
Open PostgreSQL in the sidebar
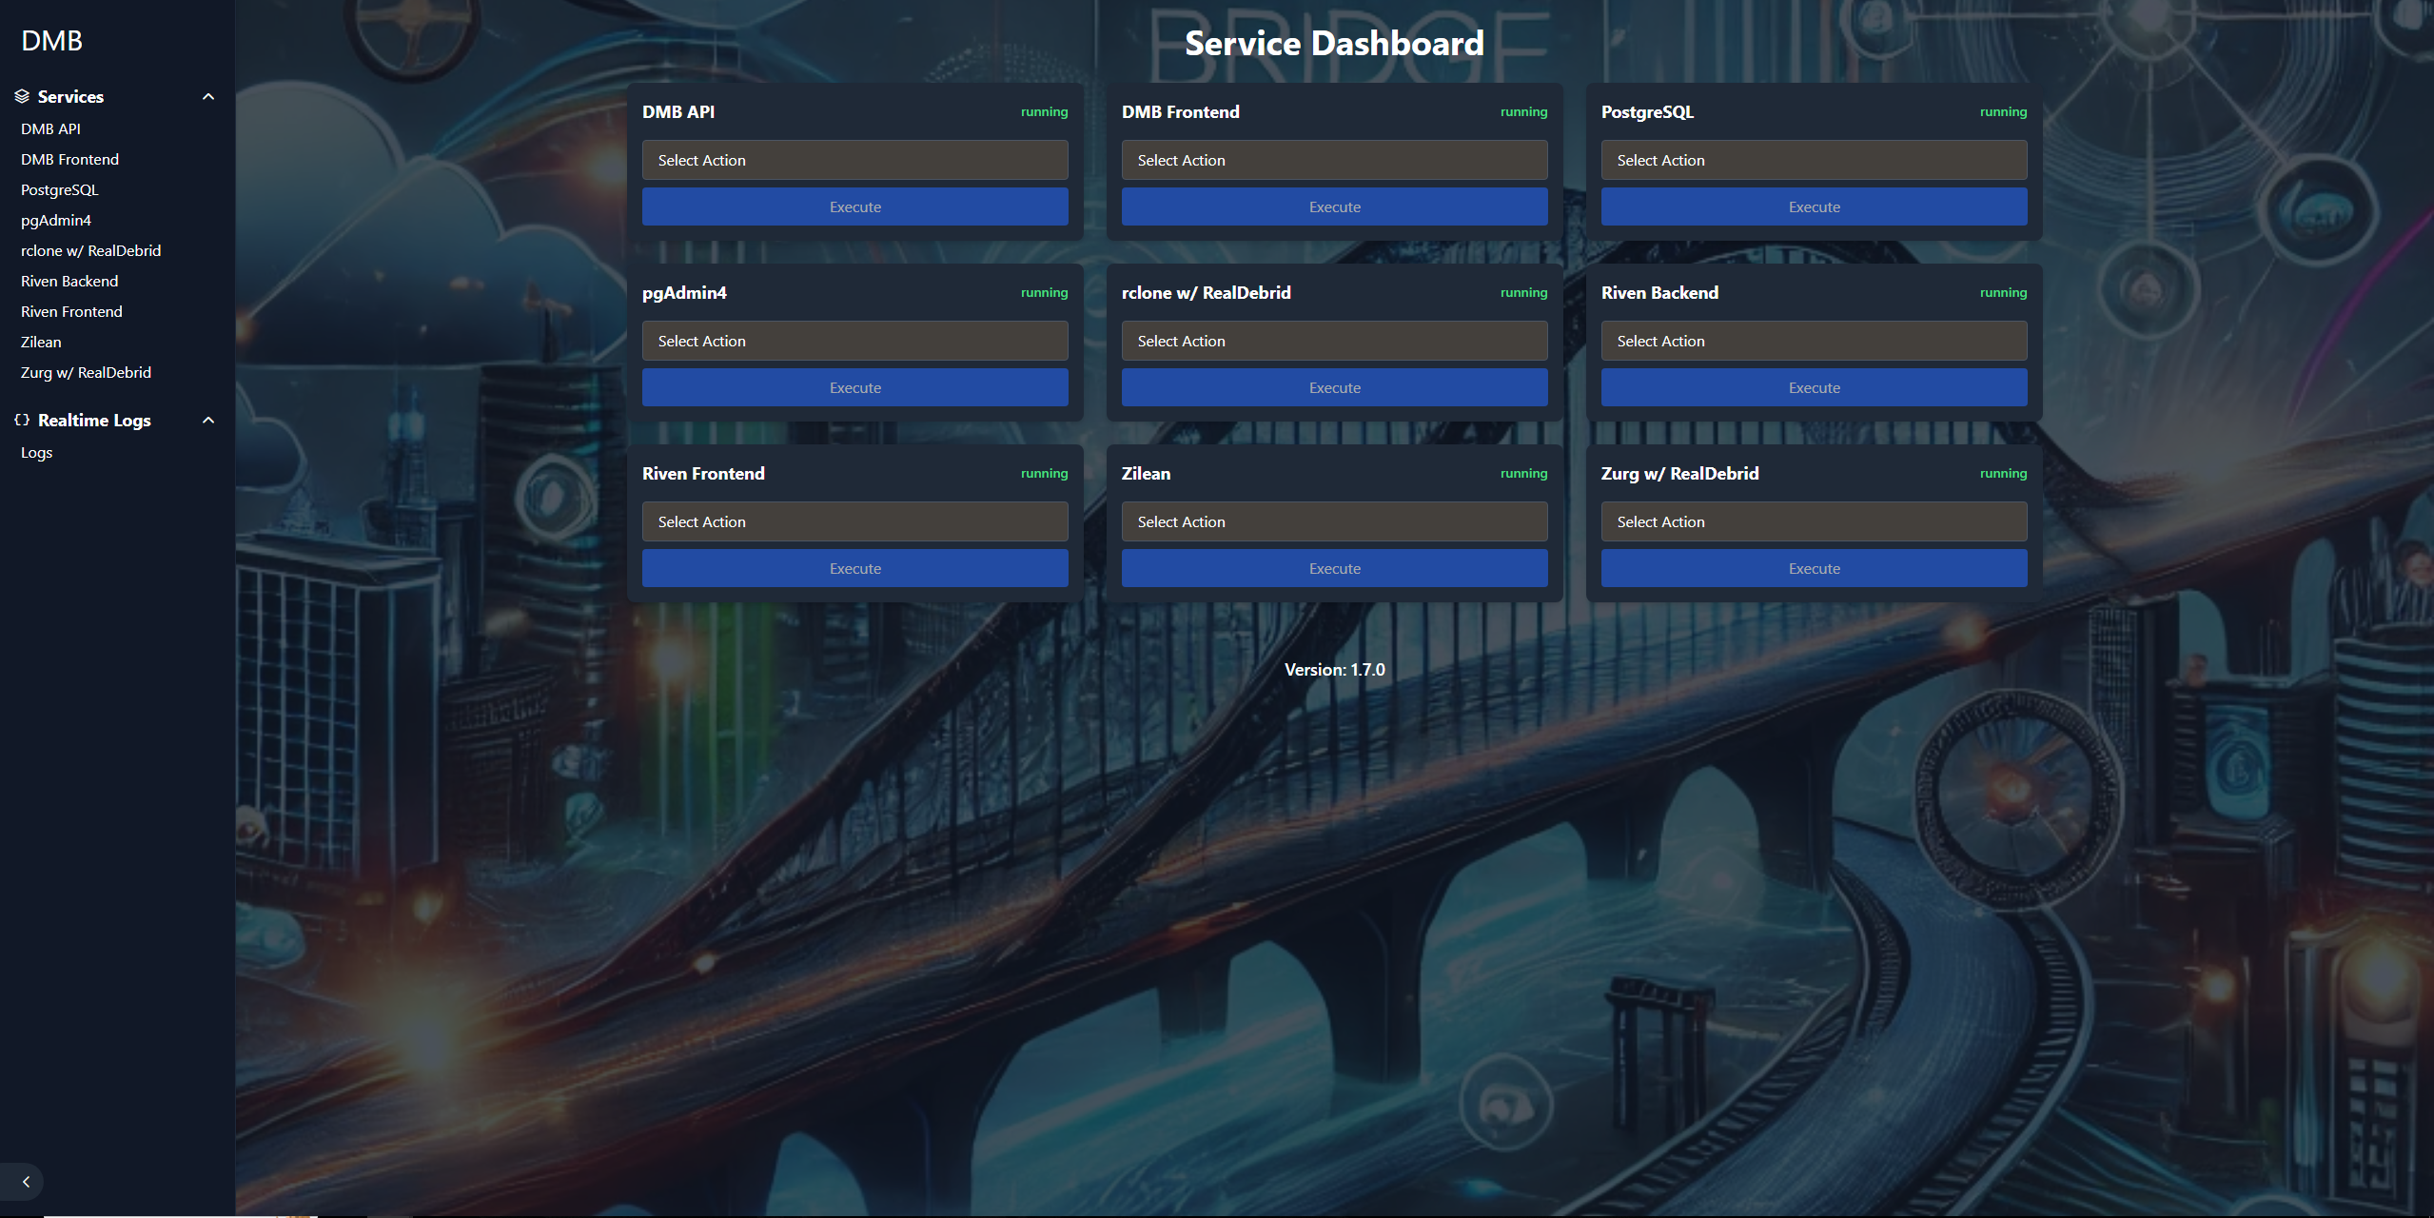coord(59,189)
